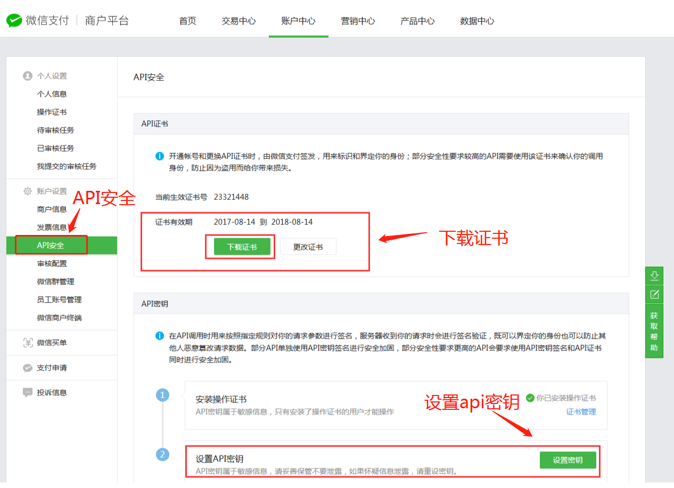674x488 pixels.
Task: Click the info icon in the API证书 section
Action: [159, 156]
